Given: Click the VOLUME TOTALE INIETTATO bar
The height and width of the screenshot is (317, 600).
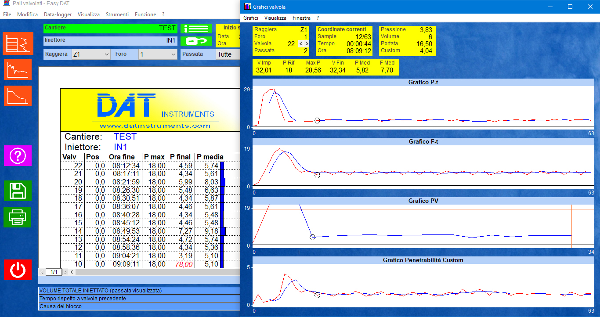Looking at the screenshot, I should pos(132,290).
